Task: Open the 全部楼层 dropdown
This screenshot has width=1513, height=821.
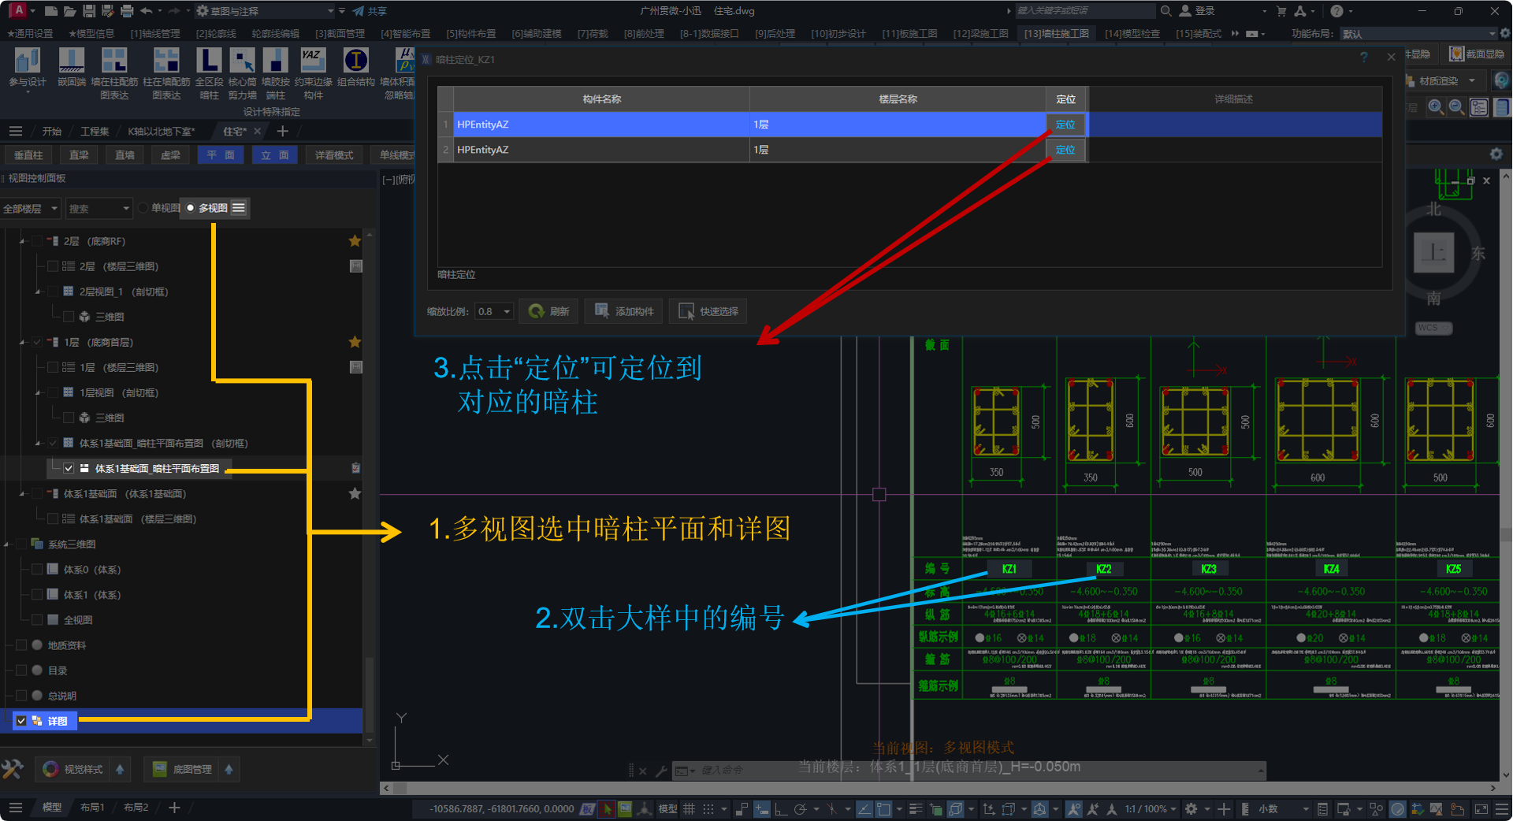Action: coord(30,209)
